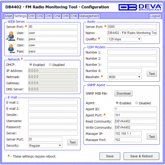
Task: Open the Audio Quality dropdown
Action: pos(125,39)
